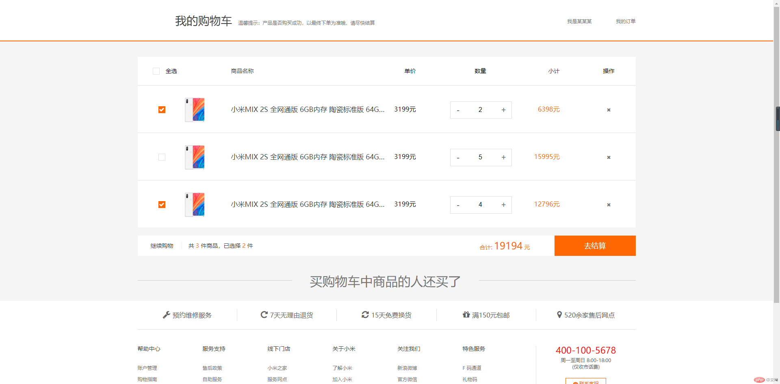Open 官方微信 footer link

click(x=407, y=380)
